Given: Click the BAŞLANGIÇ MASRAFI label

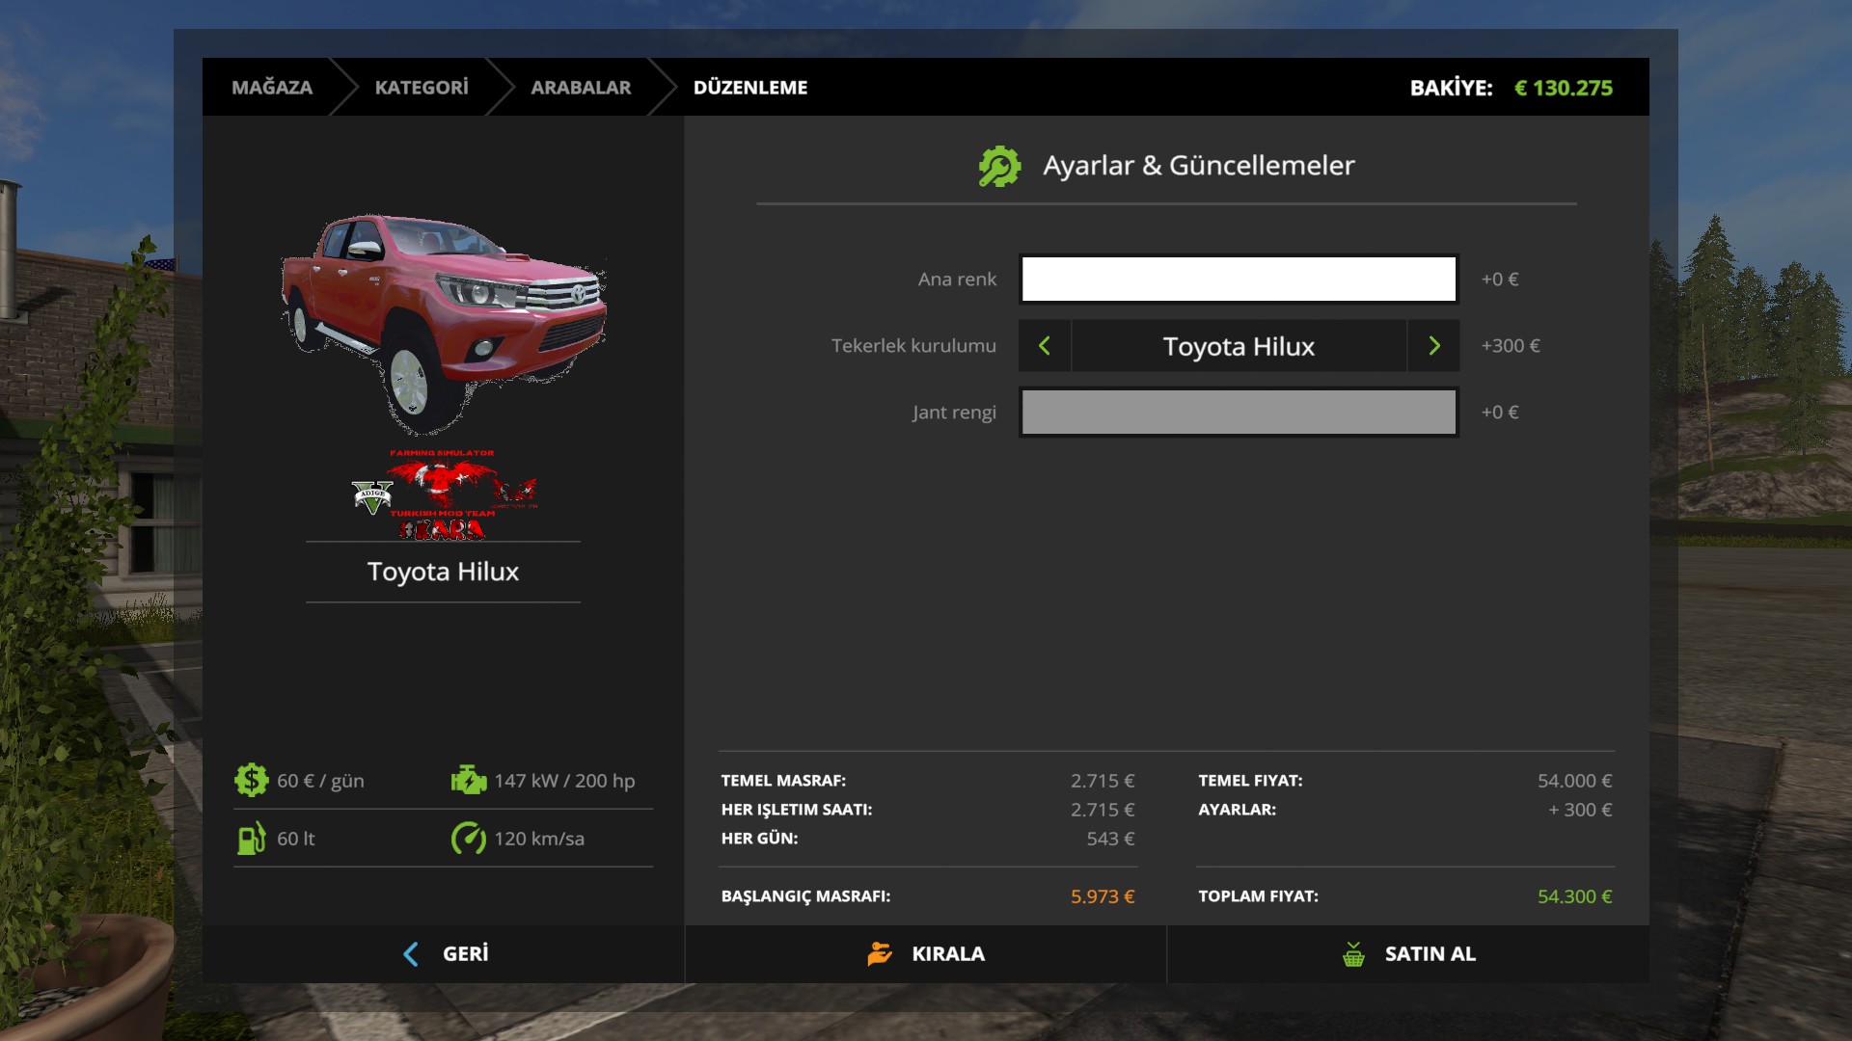Looking at the screenshot, I should [805, 896].
